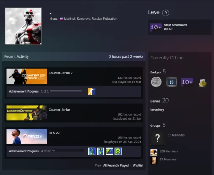Open the Games 20 link

pos(159,101)
